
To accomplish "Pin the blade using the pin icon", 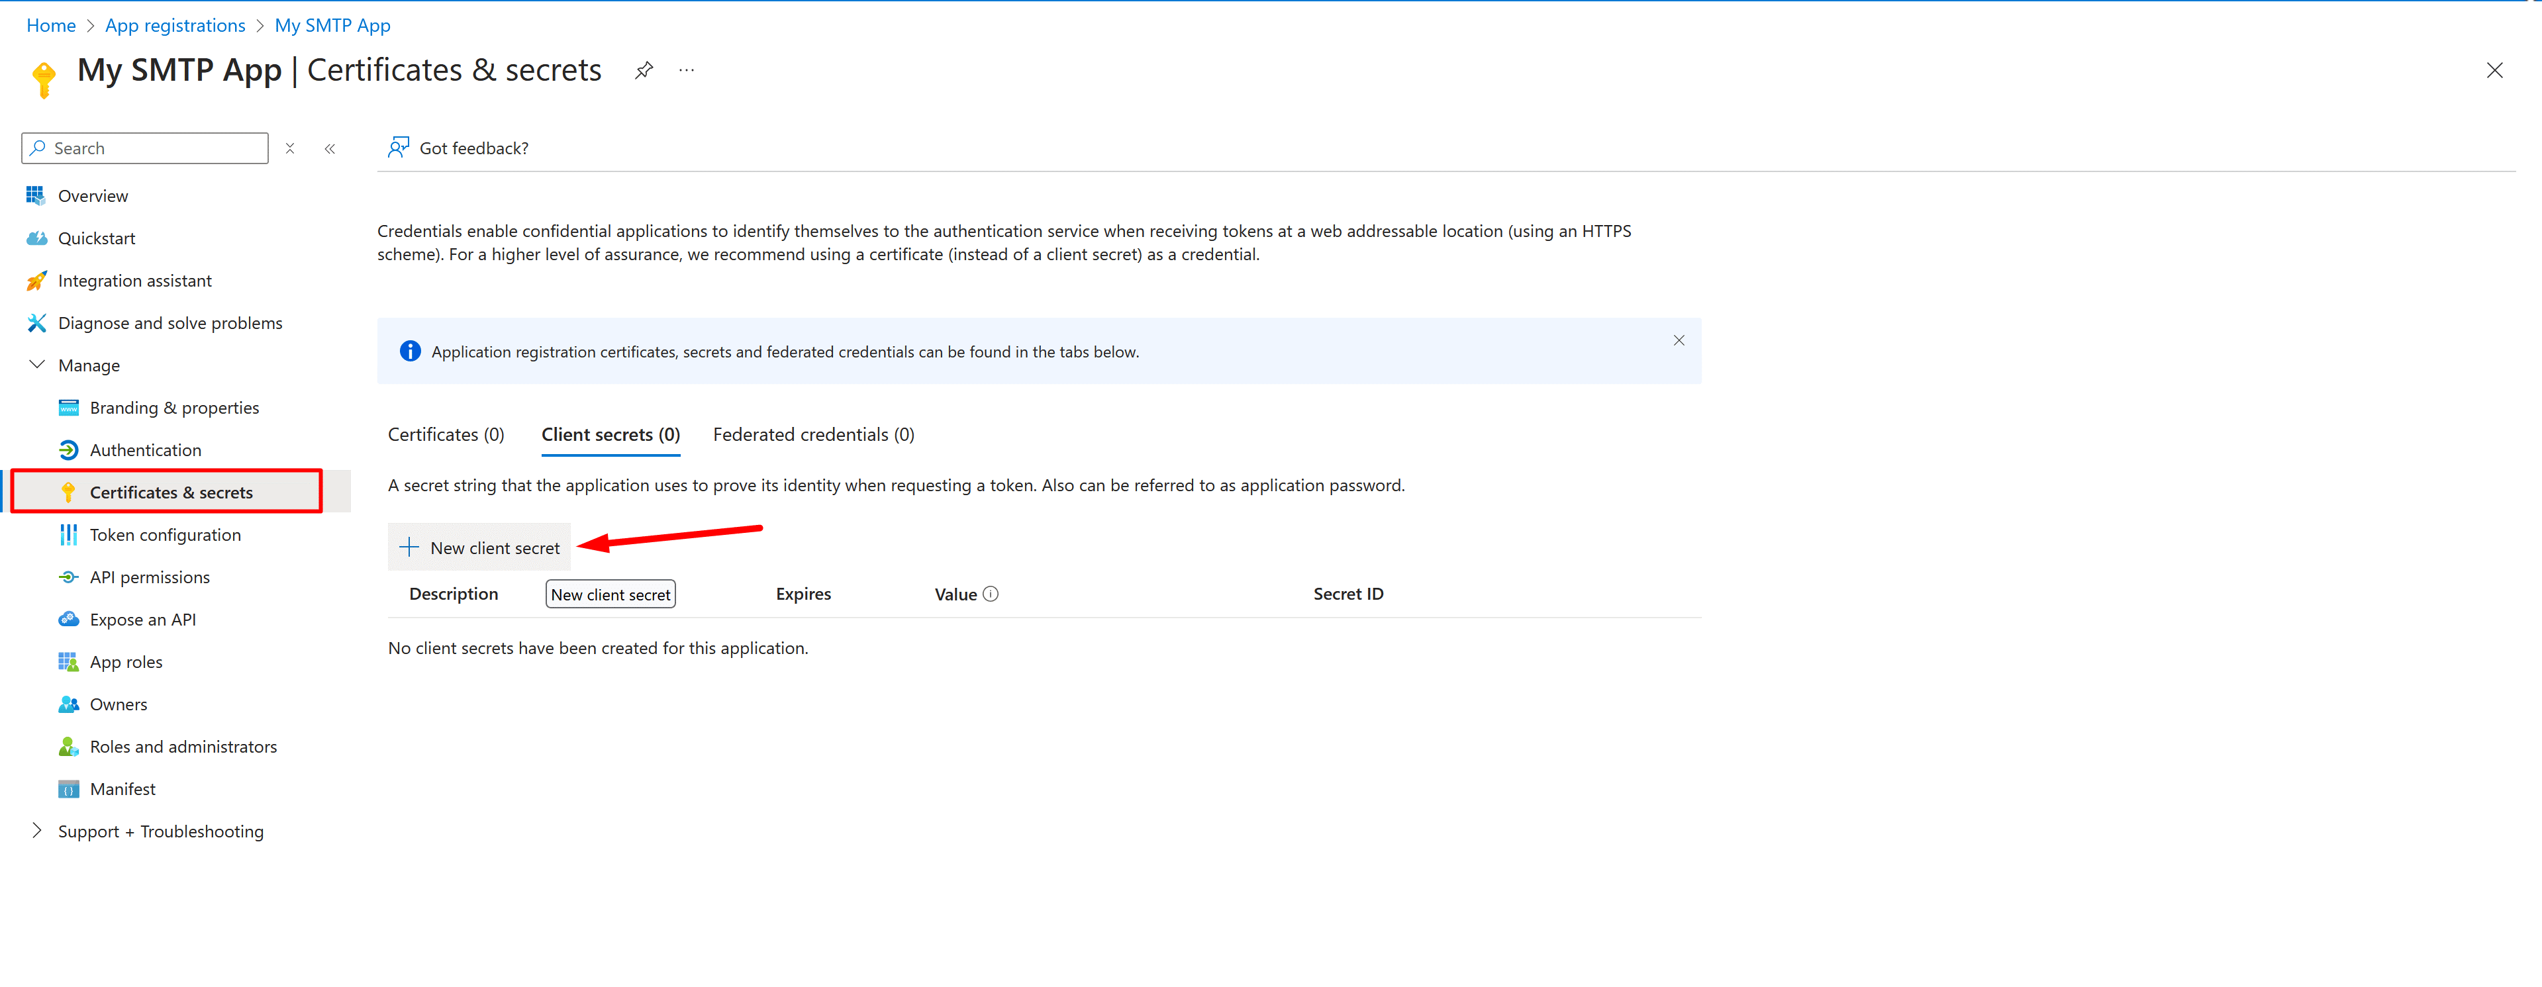I will (x=644, y=70).
